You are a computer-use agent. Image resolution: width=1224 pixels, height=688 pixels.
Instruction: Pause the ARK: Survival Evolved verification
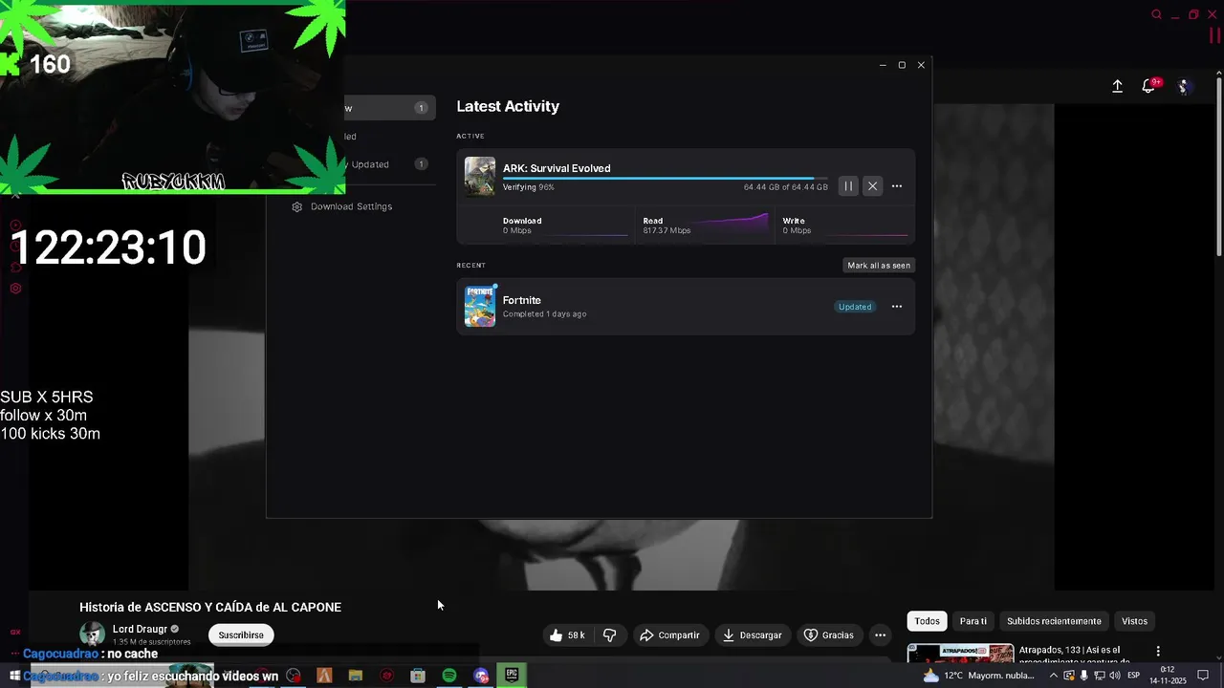click(x=848, y=186)
